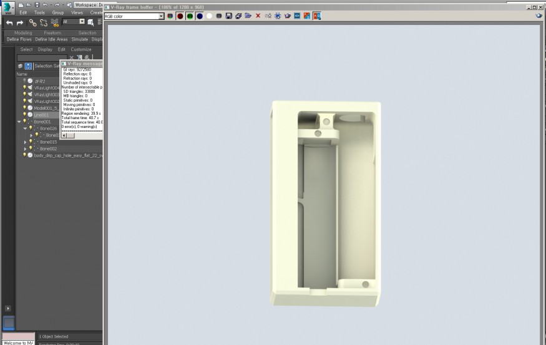
Task: Toggle visibility lightbulb for Line001
Action: point(24,115)
